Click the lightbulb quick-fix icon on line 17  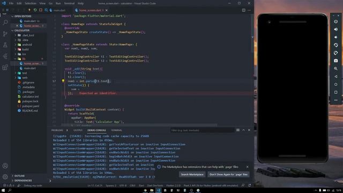click(63, 81)
